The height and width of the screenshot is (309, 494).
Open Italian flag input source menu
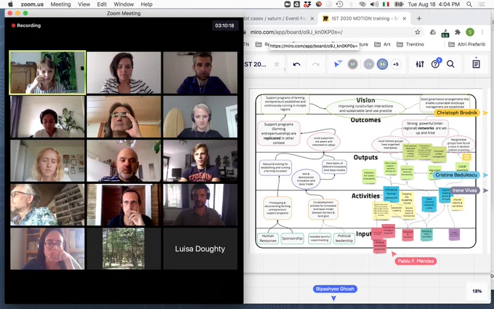(386, 4)
